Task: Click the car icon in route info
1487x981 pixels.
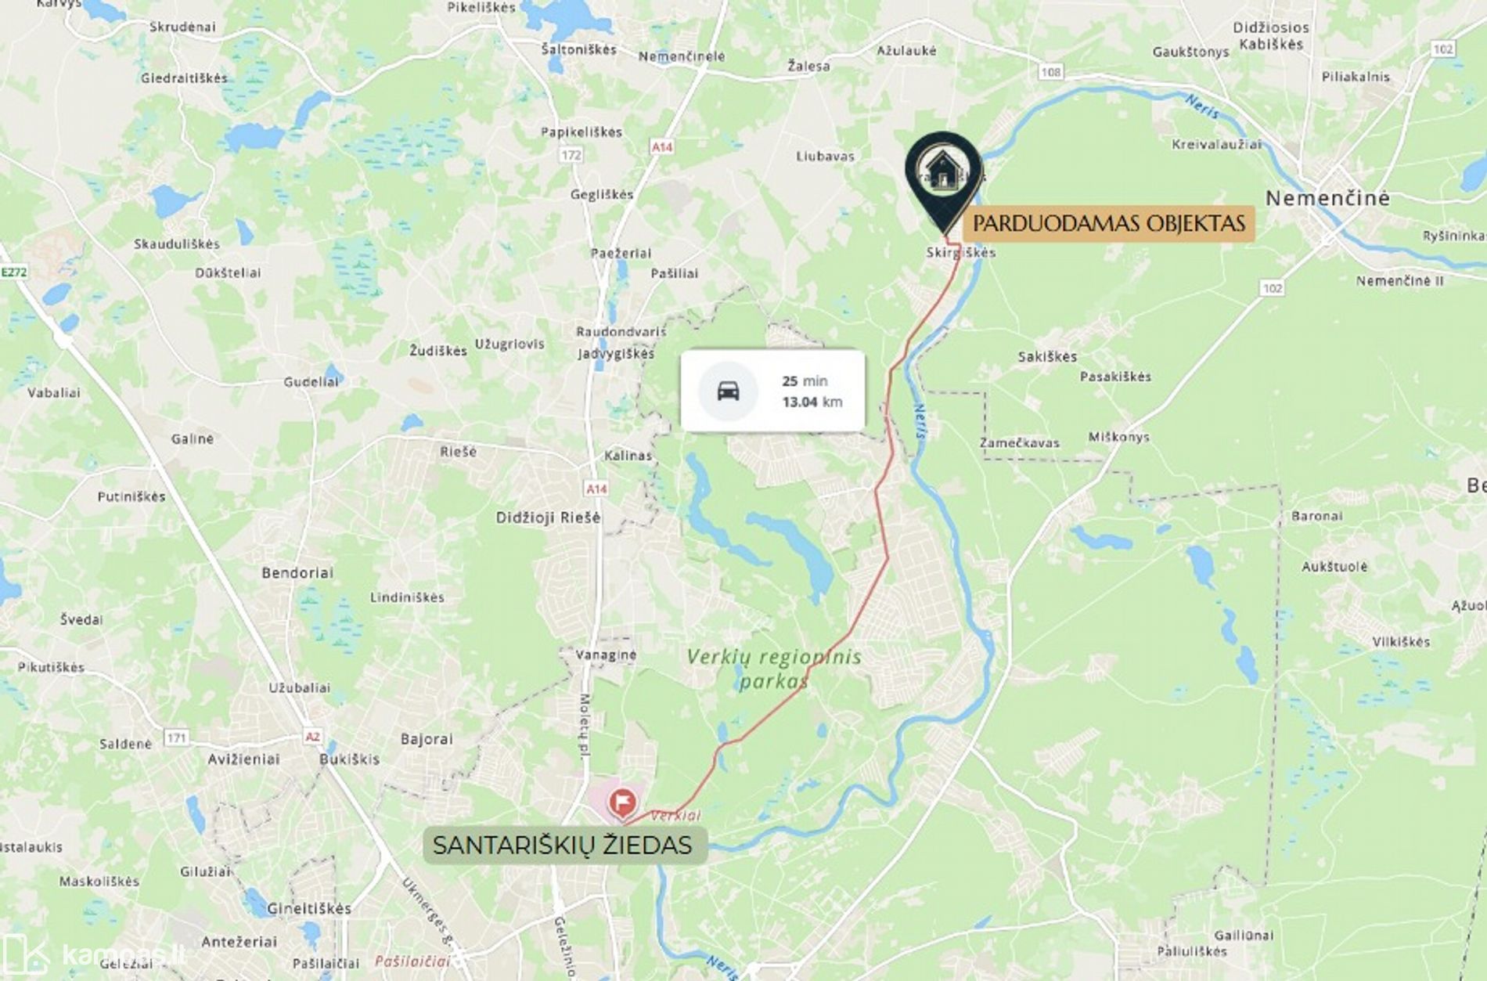Action: 729,390
